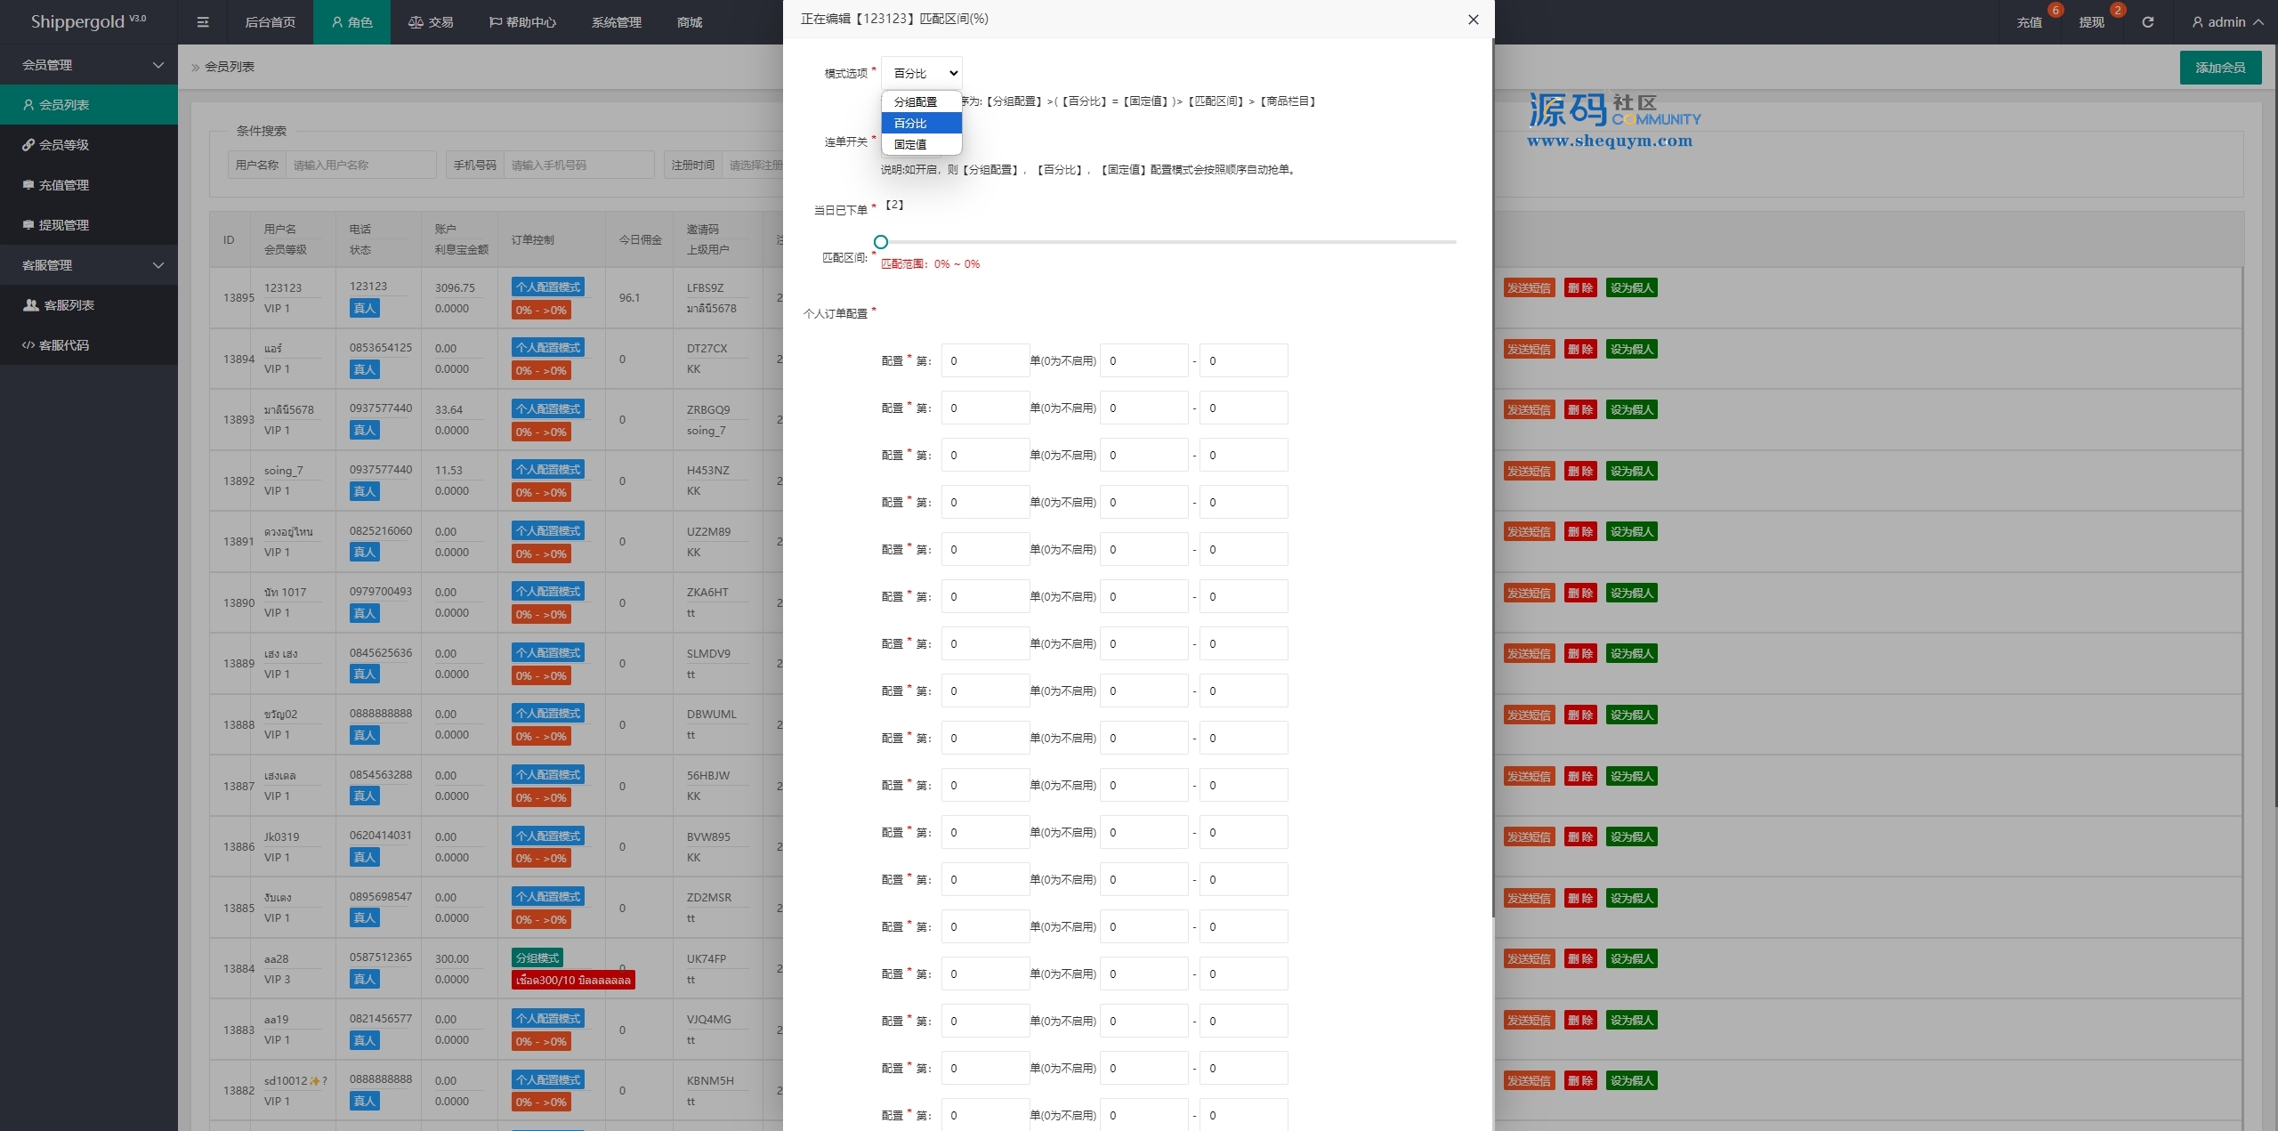Click 设为假人 in the row of member 13893
2278x1131 pixels.
[x=1631, y=410]
